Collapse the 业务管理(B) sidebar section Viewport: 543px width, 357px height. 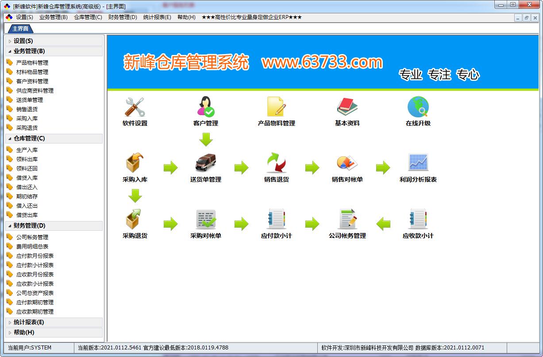(54, 51)
